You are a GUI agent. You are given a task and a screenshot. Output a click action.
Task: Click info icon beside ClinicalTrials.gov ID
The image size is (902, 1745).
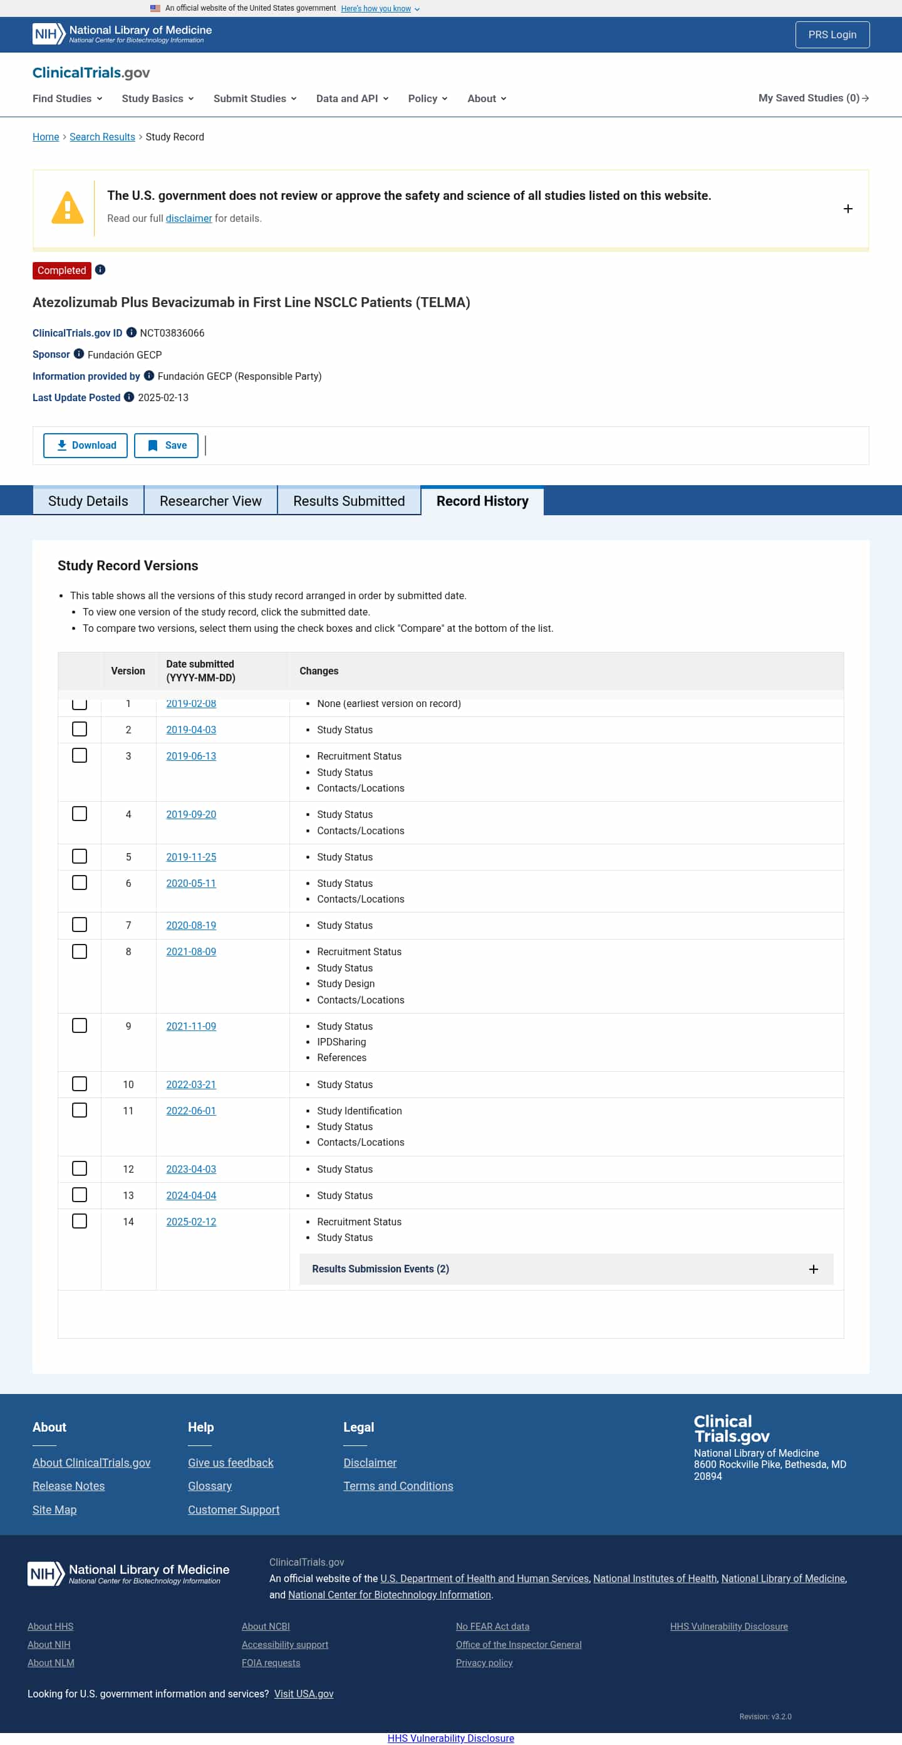coord(132,333)
